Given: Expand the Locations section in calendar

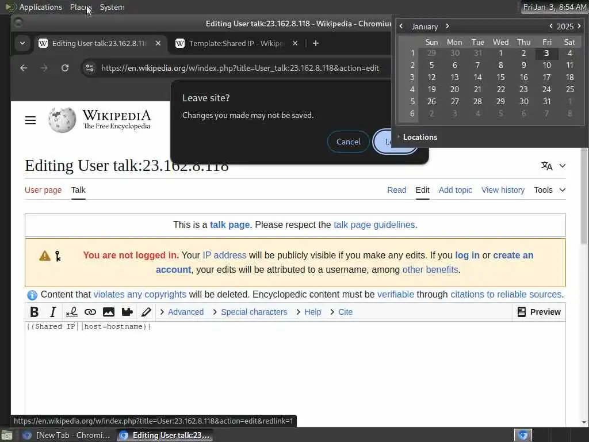Looking at the screenshot, I should click(418, 137).
